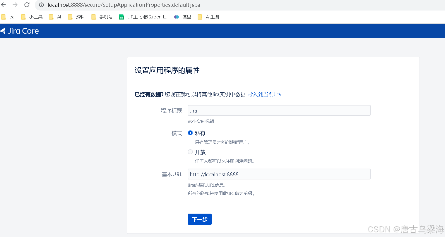Open the 小工具 bookmark folder
The height and width of the screenshot is (237, 445).
click(32, 17)
